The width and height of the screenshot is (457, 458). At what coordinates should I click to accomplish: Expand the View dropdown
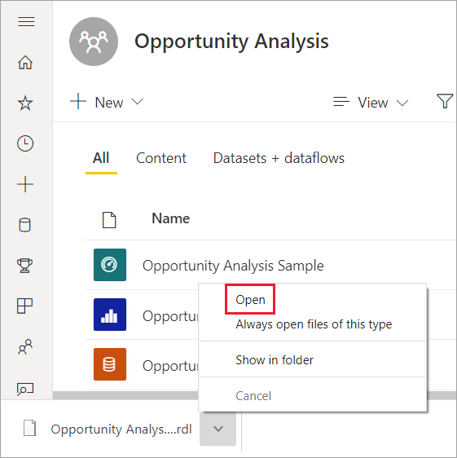(371, 103)
